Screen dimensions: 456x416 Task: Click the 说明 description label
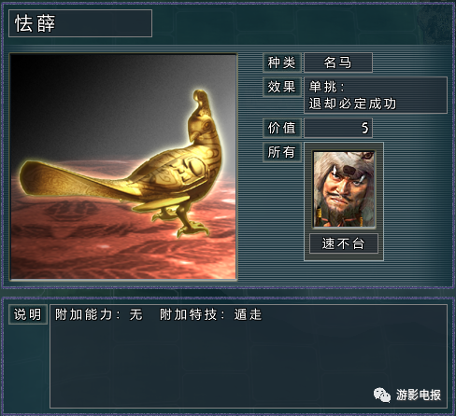[x=28, y=314]
